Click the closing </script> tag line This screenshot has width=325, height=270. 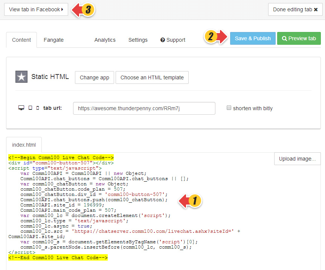pyautogui.click(x=22, y=252)
